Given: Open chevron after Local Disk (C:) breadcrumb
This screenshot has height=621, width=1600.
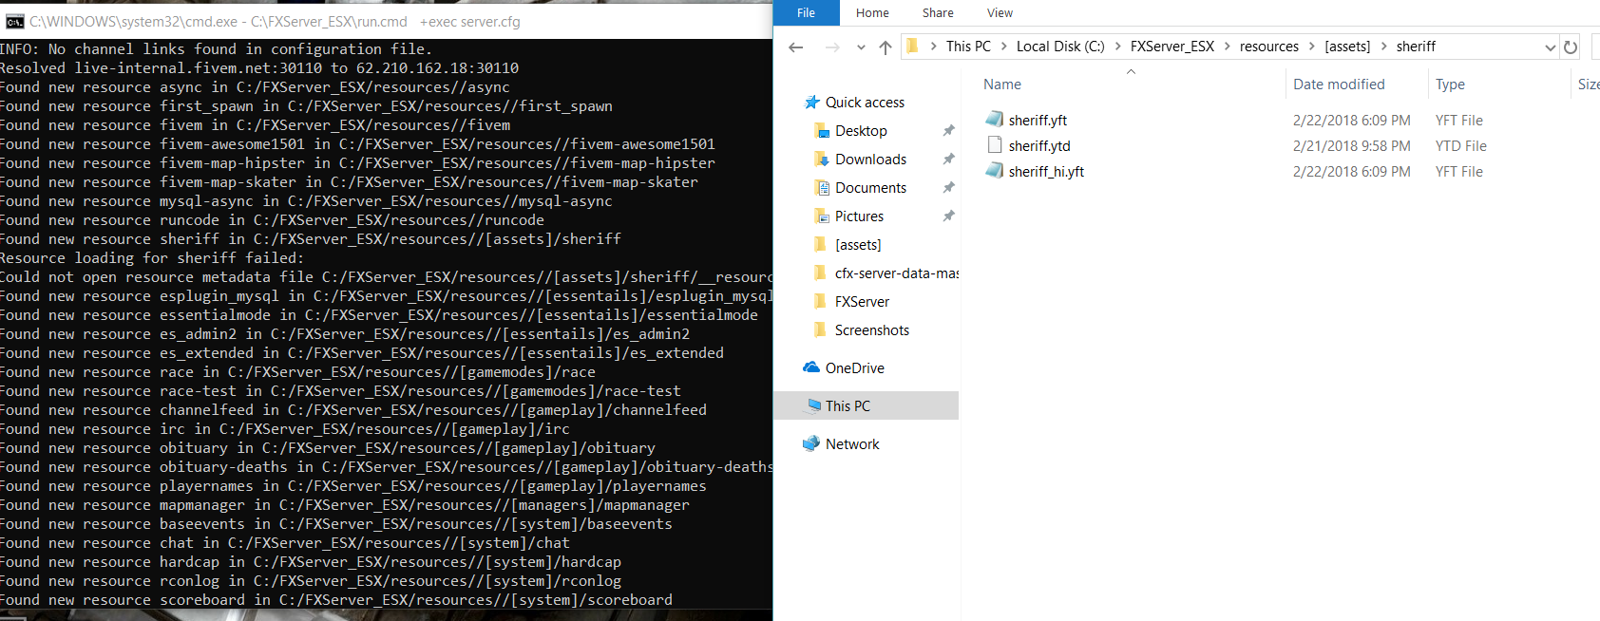Looking at the screenshot, I should (x=1117, y=47).
